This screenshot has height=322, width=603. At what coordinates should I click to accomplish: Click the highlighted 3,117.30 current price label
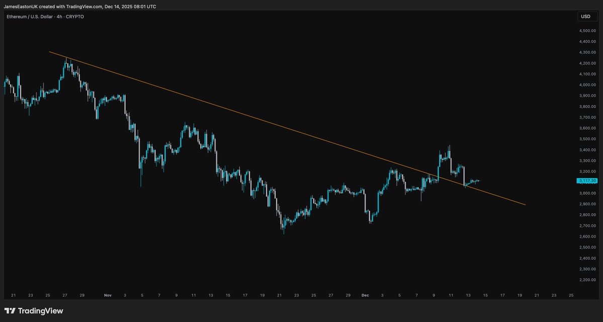(587, 181)
